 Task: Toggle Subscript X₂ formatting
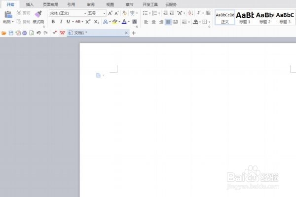(97, 22)
